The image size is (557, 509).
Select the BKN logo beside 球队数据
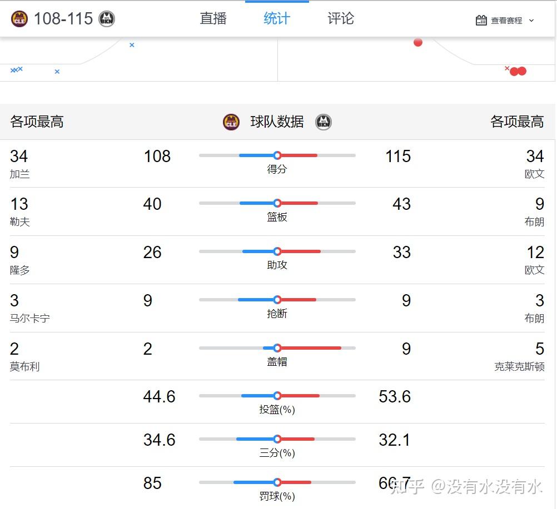323,123
